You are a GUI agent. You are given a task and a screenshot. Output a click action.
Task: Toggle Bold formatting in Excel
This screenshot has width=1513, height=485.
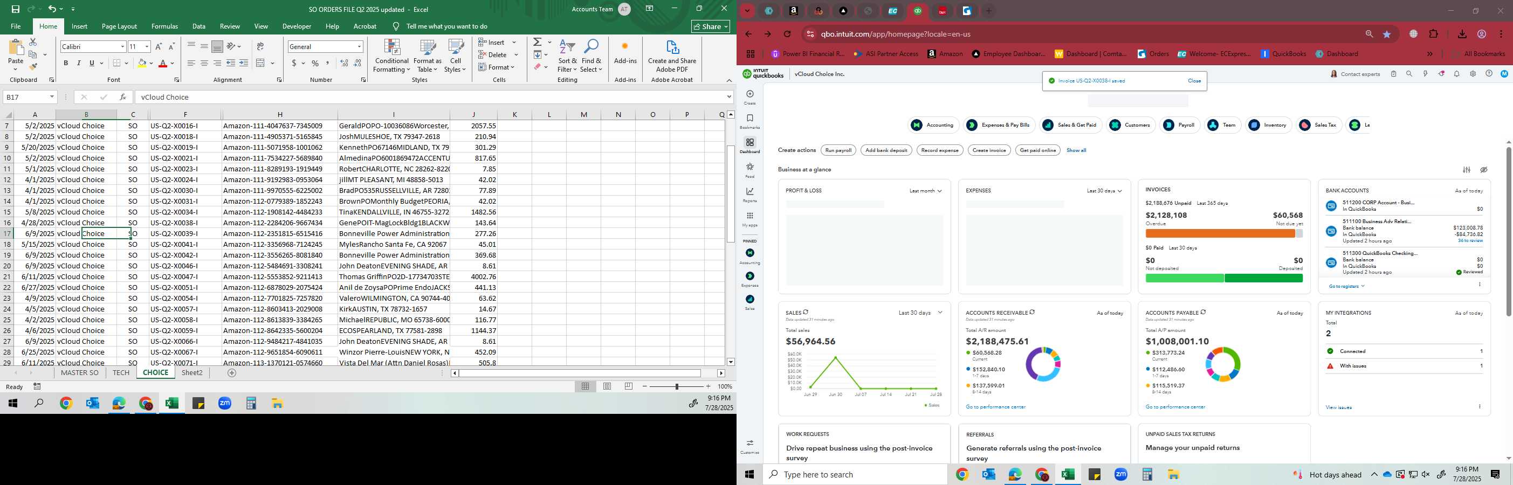click(x=66, y=63)
